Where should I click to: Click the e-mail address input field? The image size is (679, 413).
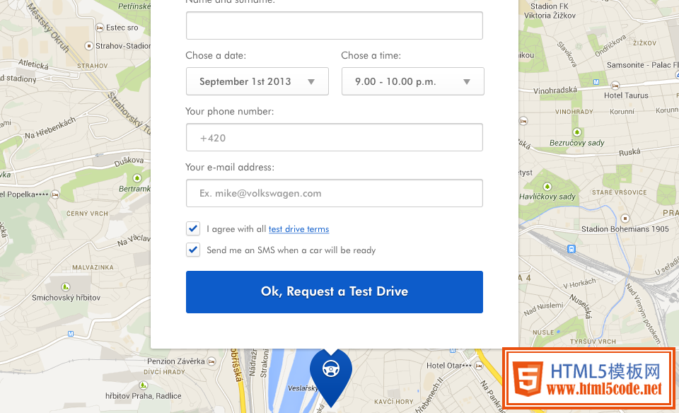point(335,193)
